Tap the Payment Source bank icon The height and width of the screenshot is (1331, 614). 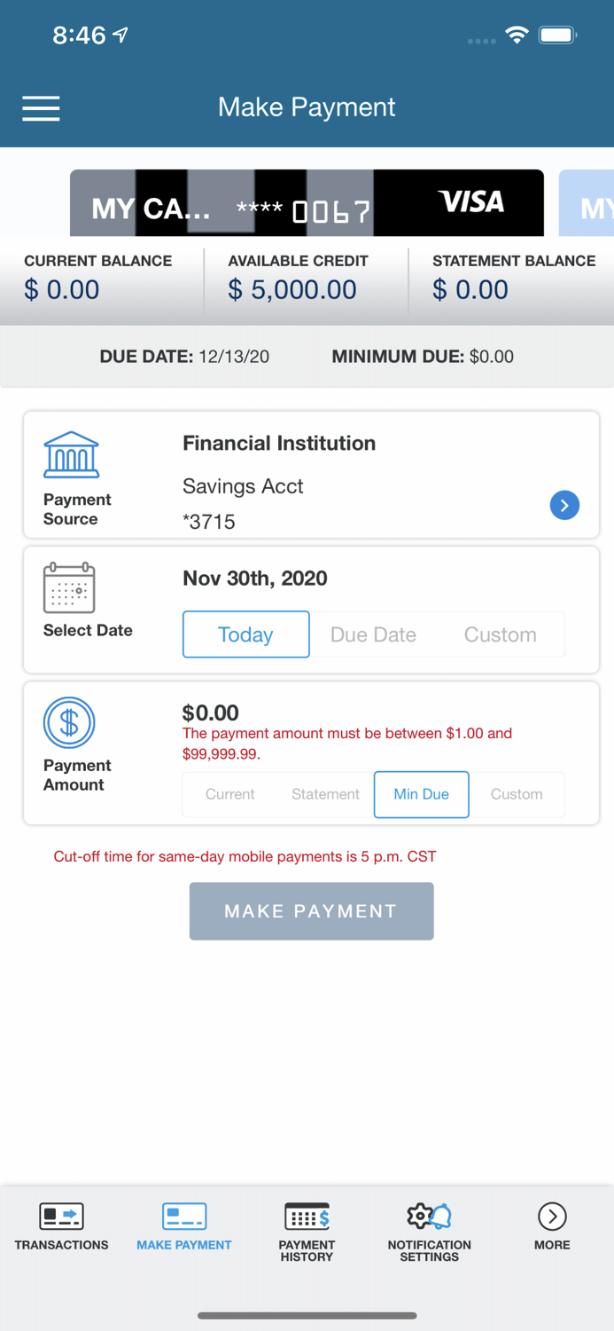point(71,453)
